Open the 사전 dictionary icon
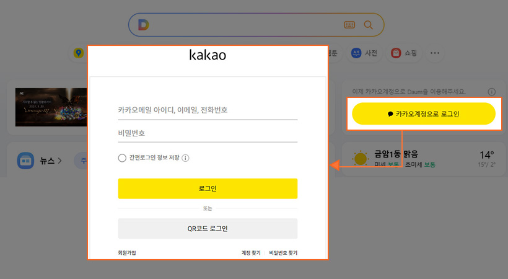The width and height of the screenshot is (508, 279). pyautogui.click(x=356, y=53)
